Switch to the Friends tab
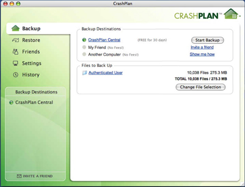 click(x=31, y=52)
